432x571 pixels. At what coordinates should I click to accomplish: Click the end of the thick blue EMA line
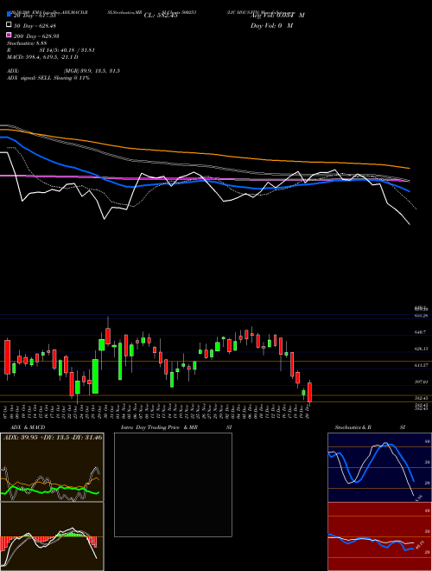(409, 191)
